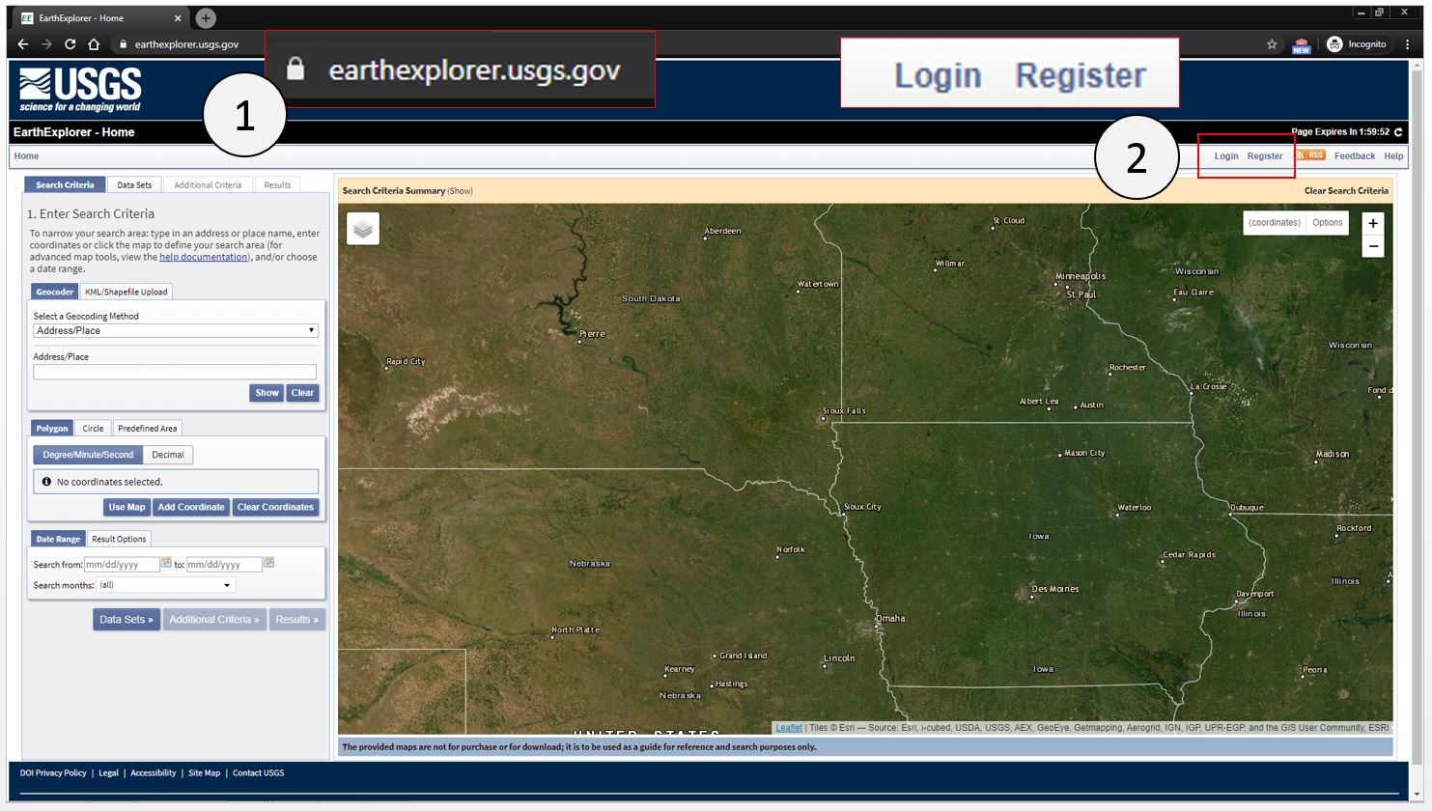The height and width of the screenshot is (811, 1432).
Task: Open the KML/Shapefile Upload tab
Action: click(x=126, y=292)
